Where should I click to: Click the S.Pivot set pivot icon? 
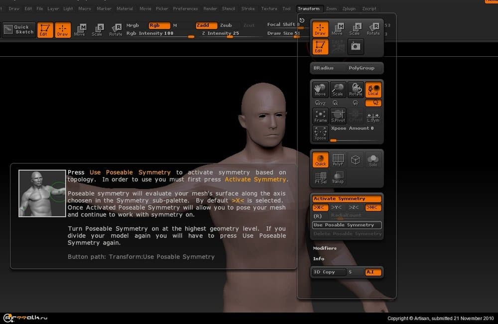[x=338, y=116]
